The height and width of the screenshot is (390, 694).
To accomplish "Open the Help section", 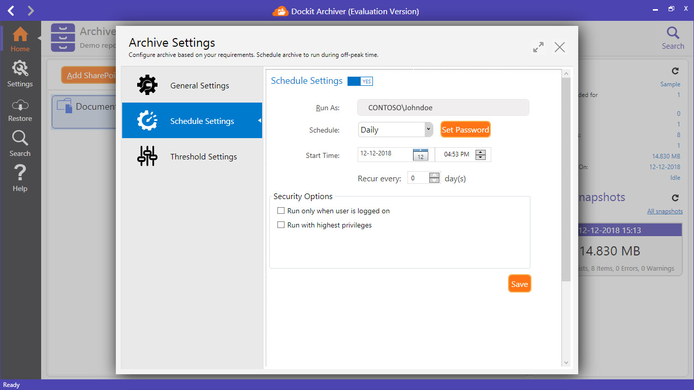I will click(x=20, y=178).
